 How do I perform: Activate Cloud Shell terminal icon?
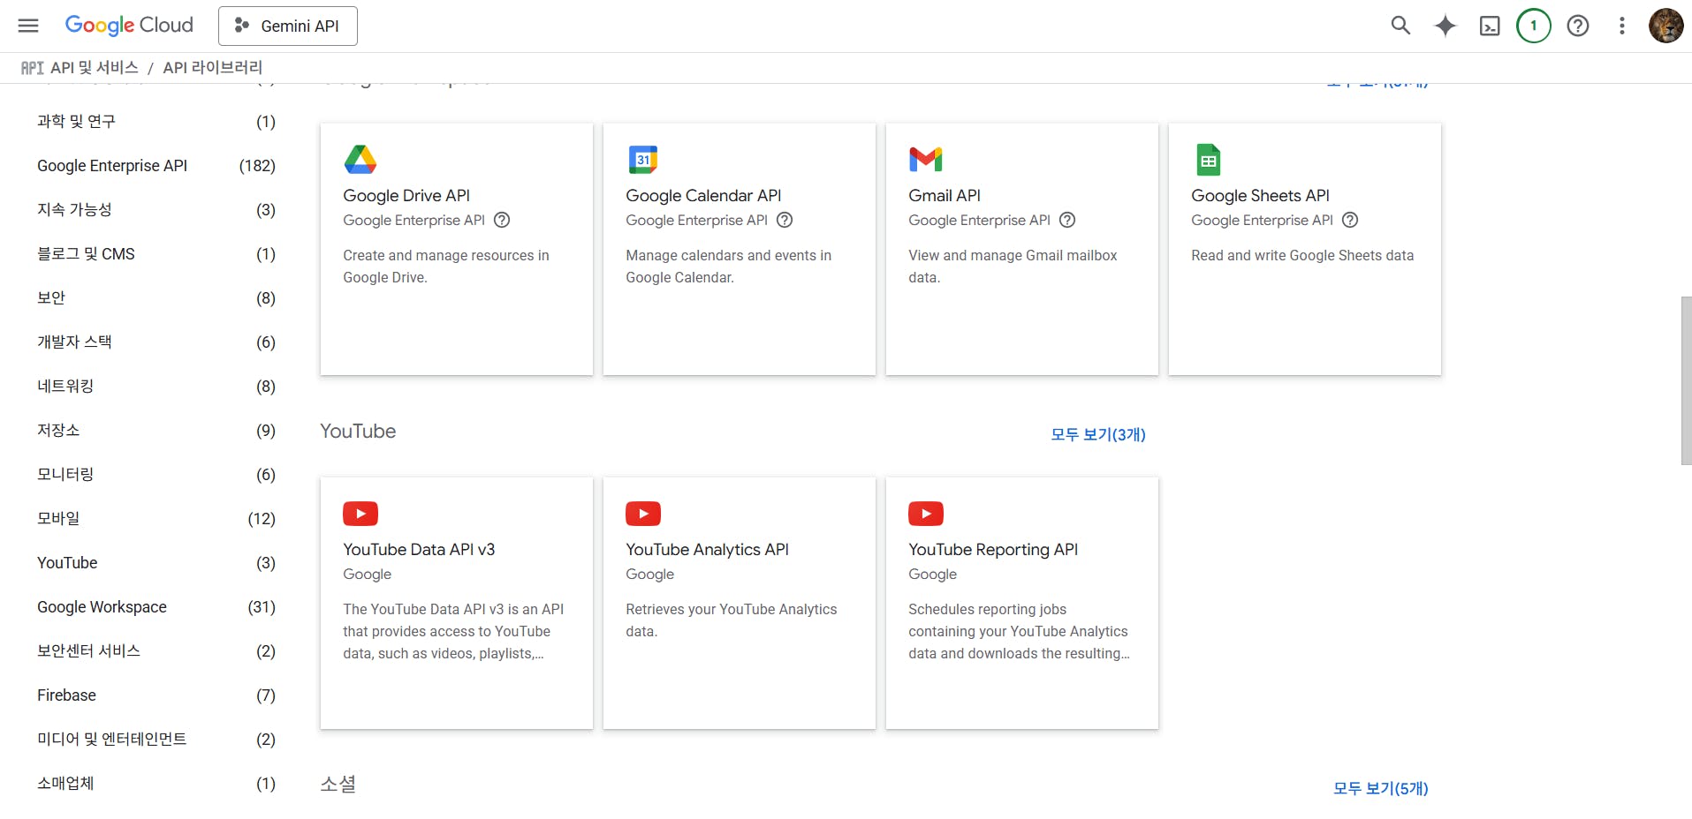(1490, 26)
